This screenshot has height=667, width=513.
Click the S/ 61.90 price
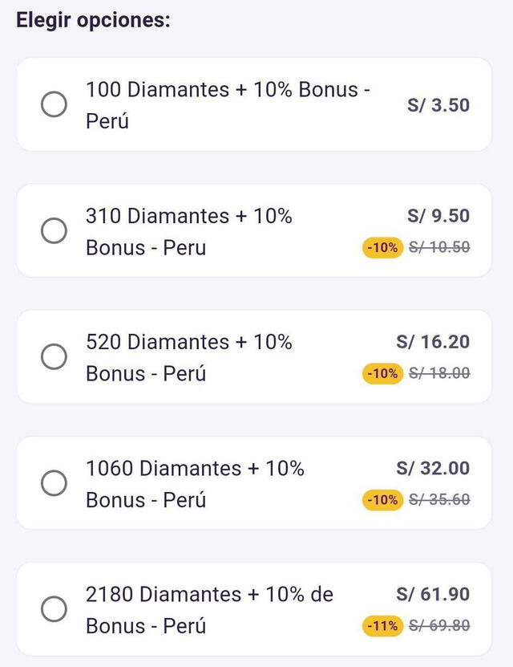[x=433, y=594]
